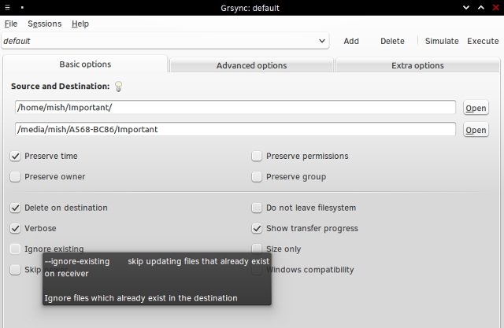Check Size only option
Viewport: 504px width, 328px height.
coord(257,249)
